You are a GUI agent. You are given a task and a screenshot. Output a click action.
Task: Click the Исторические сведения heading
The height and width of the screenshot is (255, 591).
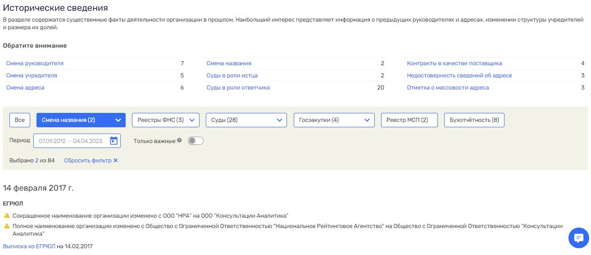(x=55, y=8)
